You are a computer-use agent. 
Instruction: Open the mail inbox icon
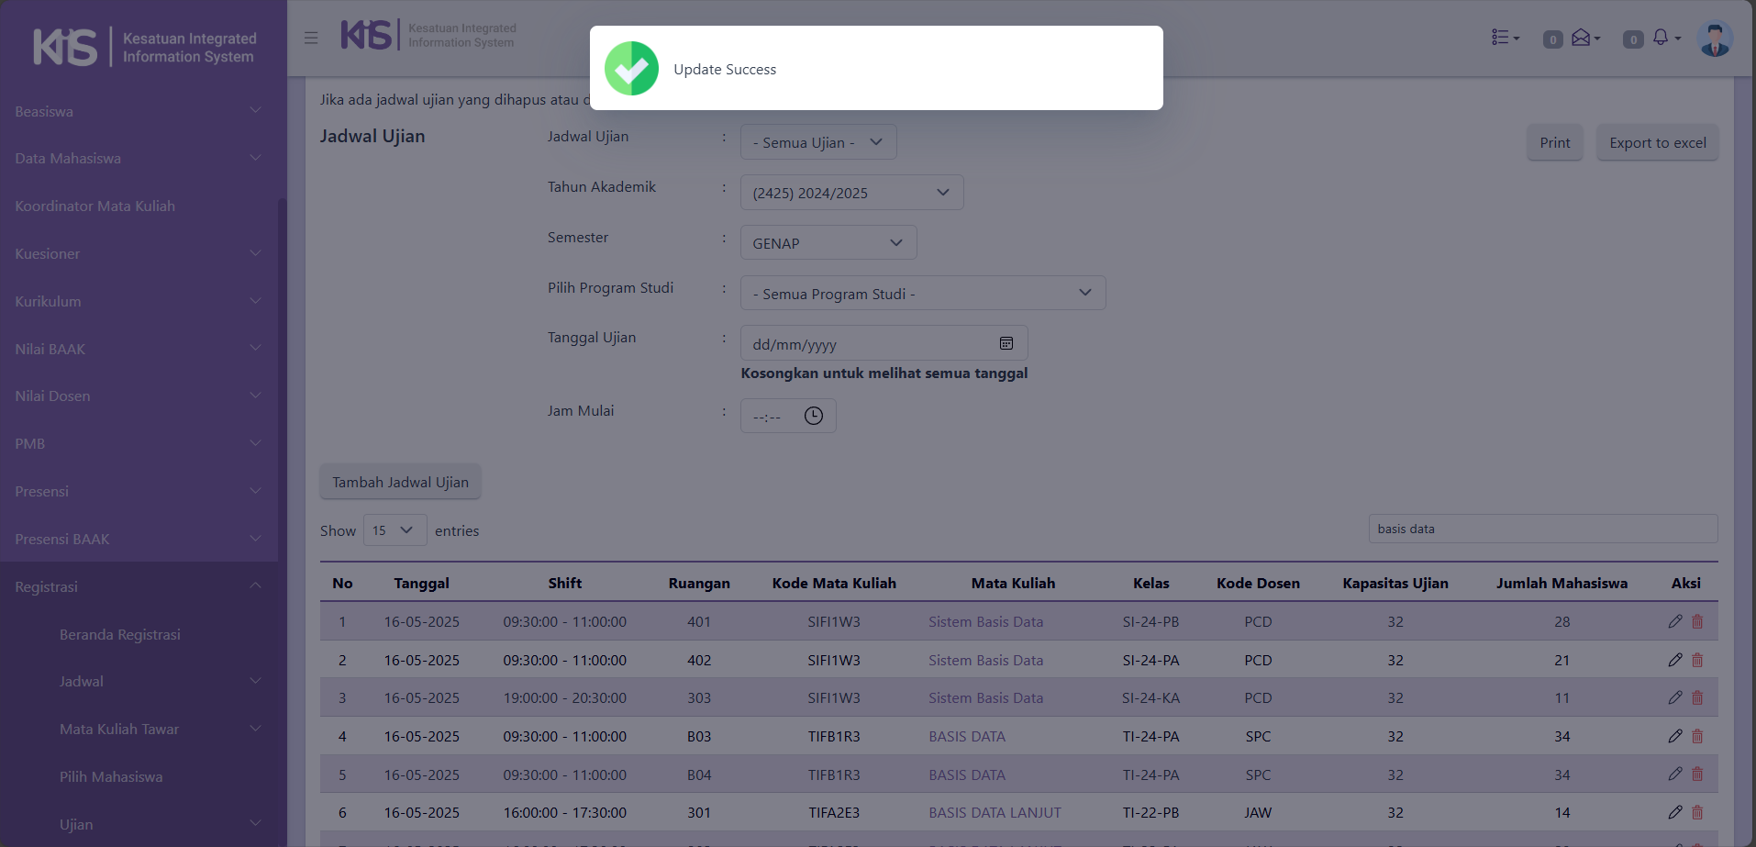pyautogui.click(x=1584, y=38)
